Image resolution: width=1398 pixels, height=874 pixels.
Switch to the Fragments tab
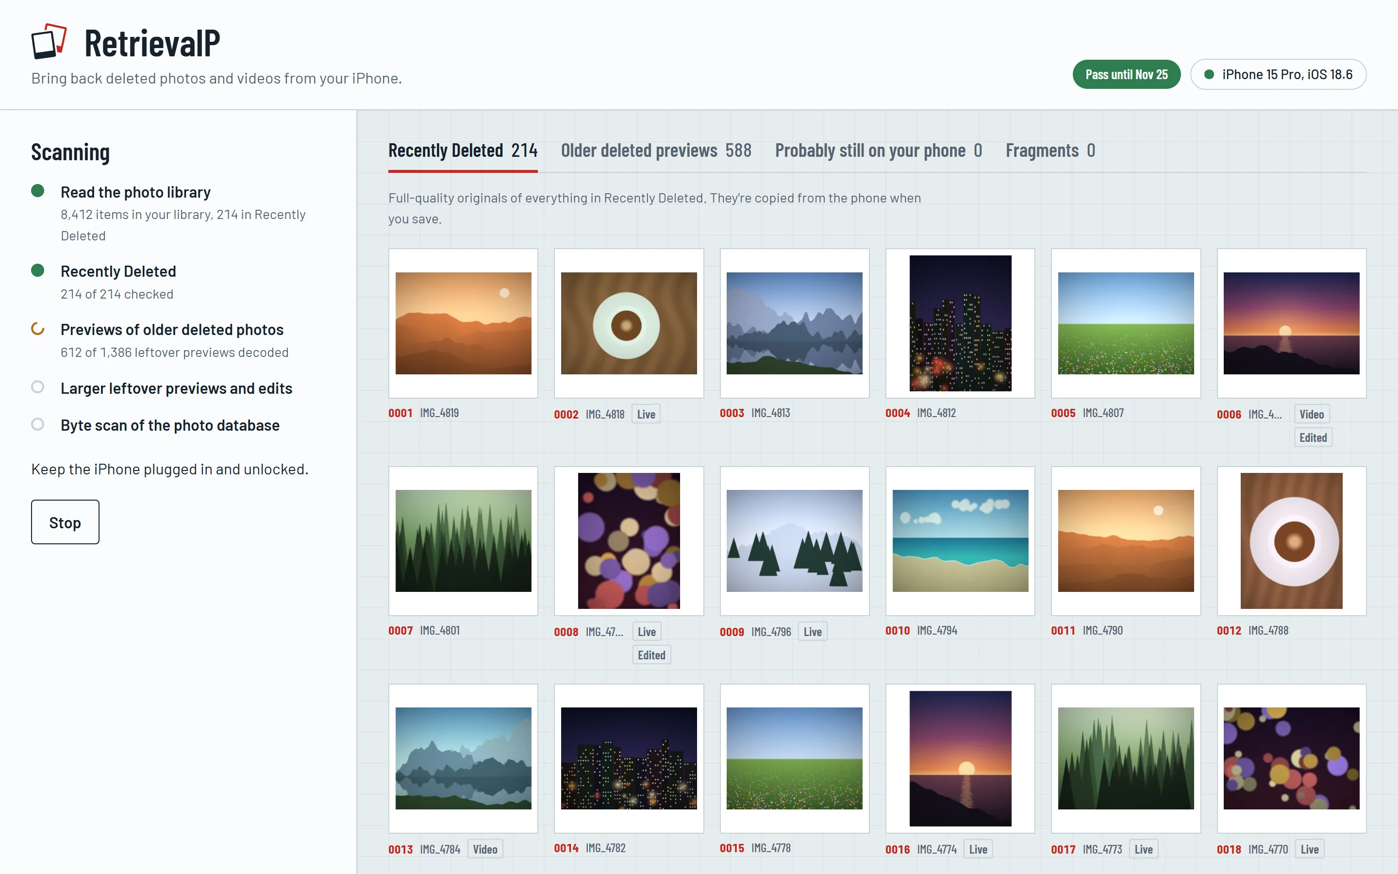click(1050, 151)
